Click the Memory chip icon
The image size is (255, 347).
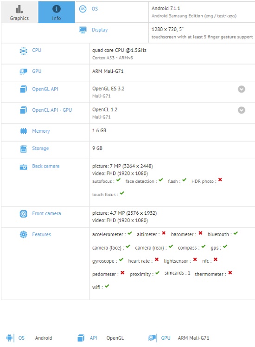click(x=23, y=131)
